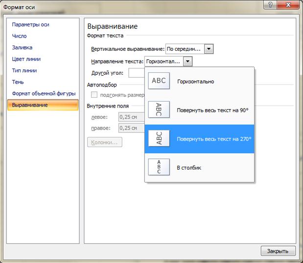
Task: Select the horizontal ABC text direction icon
Action: click(x=159, y=81)
